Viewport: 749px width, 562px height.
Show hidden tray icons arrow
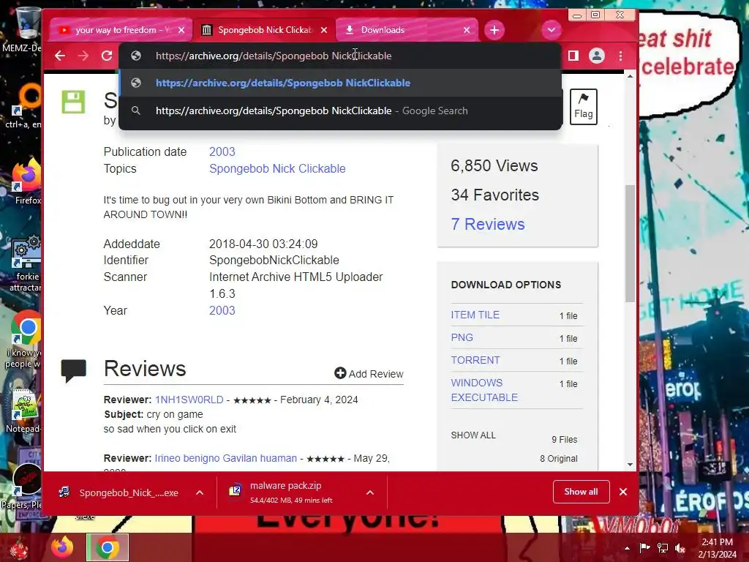(627, 548)
